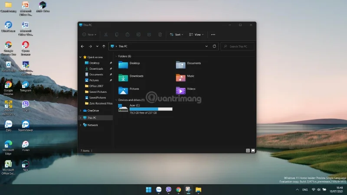Go up one level with up arrow
347x195 pixels.
pyautogui.click(x=104, y=46)
